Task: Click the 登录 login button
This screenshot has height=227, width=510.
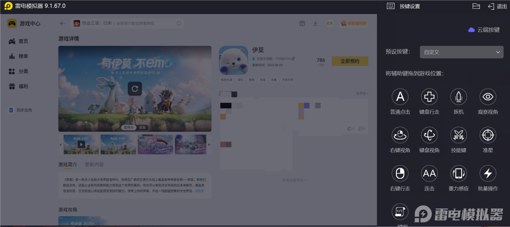Action: coord(330,23)
